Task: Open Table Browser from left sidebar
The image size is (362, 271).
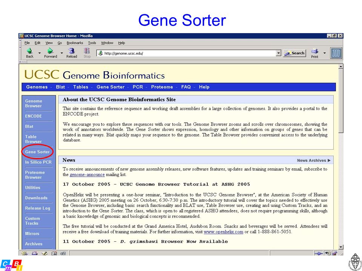Action: (x=33, y=139)
